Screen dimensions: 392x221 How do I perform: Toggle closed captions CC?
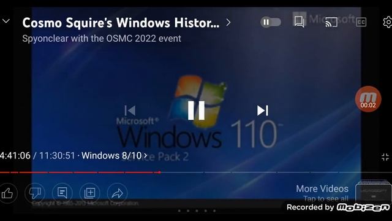tap(361, 22)
